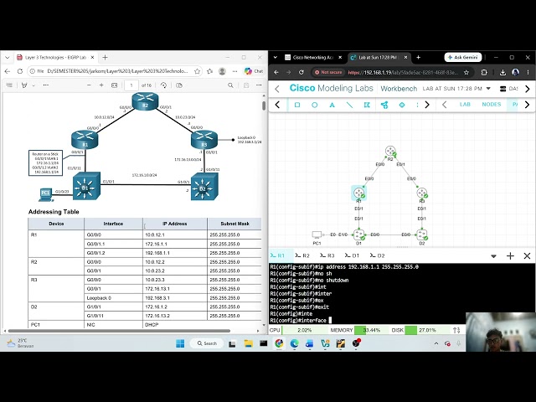Image resolution: width=536 pixels, height=402 pixels.
Task: Open Copilot Chat in Edge
Action: coord(254,71)
